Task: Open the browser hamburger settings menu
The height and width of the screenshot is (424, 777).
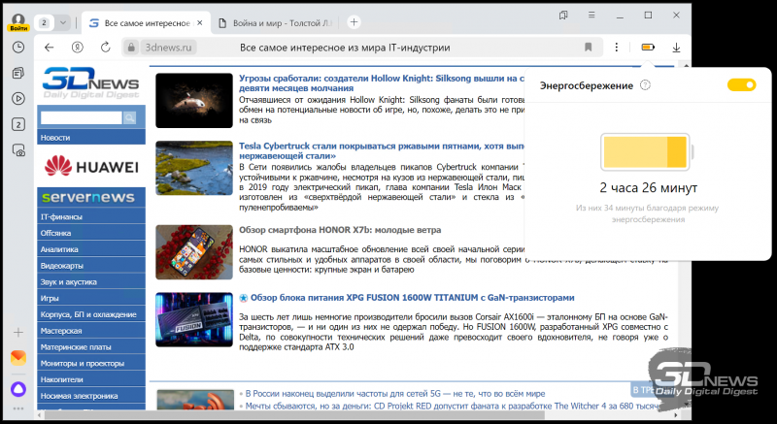Action: coord(591,16)
